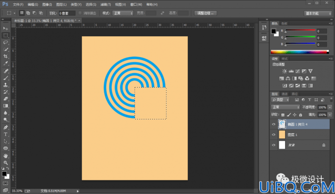
Task: Switch to the 样式 styles panel tab
Action: coord(284,59)
